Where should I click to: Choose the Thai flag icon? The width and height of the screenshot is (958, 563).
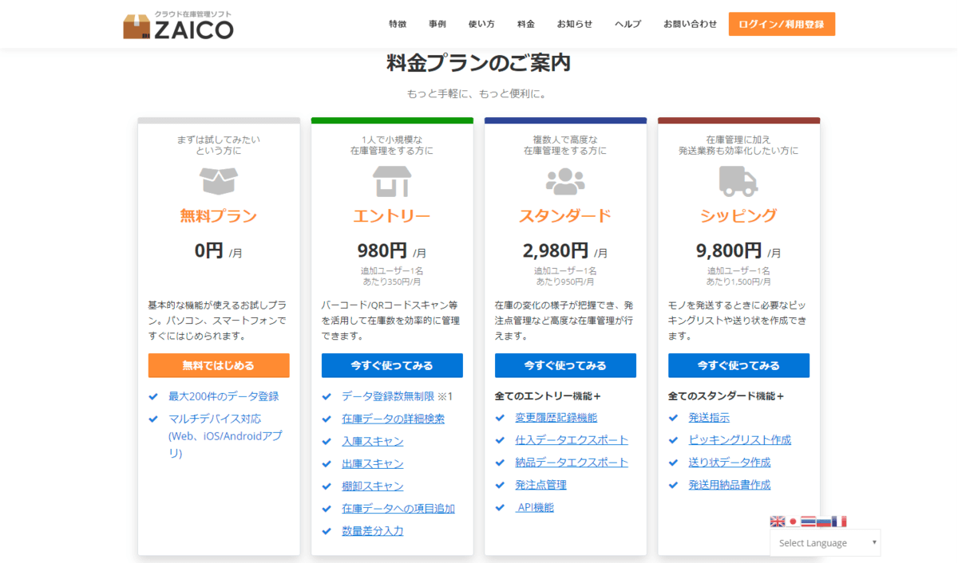coord(808,522)
